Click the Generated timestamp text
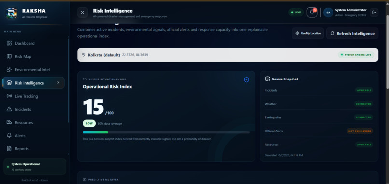The height and width of the screenshot is (184, 389). click(x=284, y=155)
